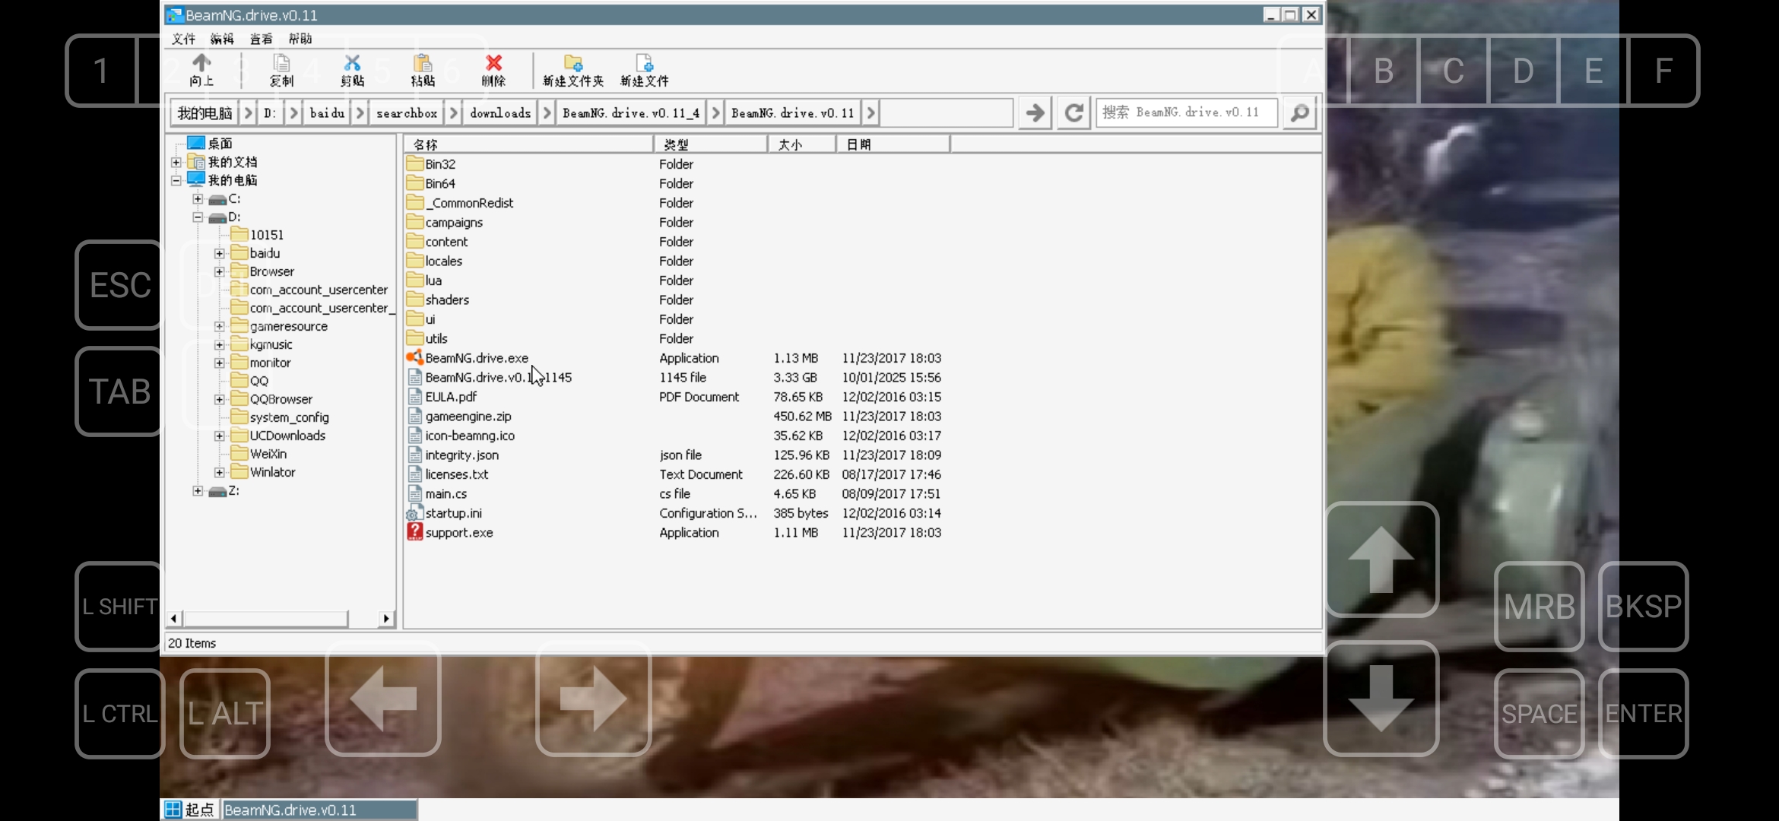Open the 查看 (View) menu
The width and height of the screenshot is (1779, 821).
pos(261,39)
